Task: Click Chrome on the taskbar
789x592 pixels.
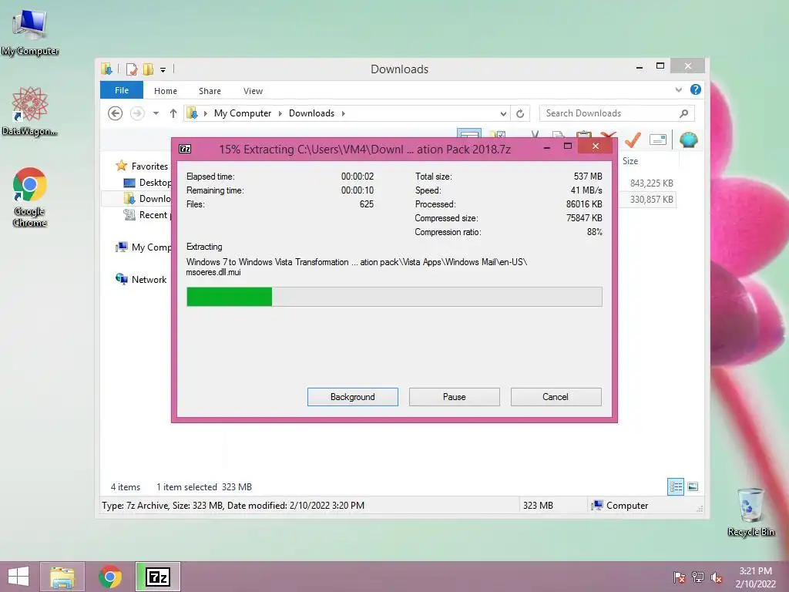Action: point(109,577)
